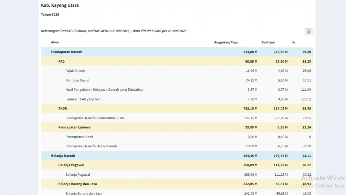Select the Belanja Daerah row label
Image resolution: width=346 pixels, height=195 pixels.
click(x=63, y=156)
